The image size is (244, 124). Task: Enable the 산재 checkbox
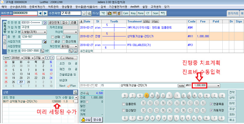(52, 37)
